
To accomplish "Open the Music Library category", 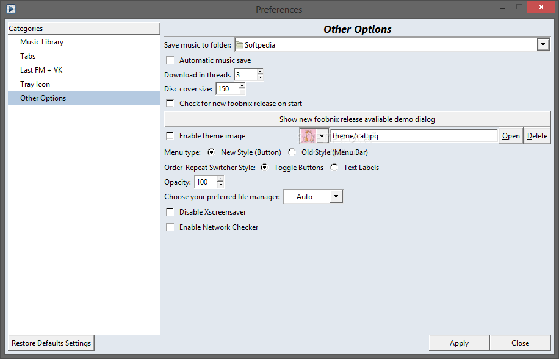I will coord(84,42).
